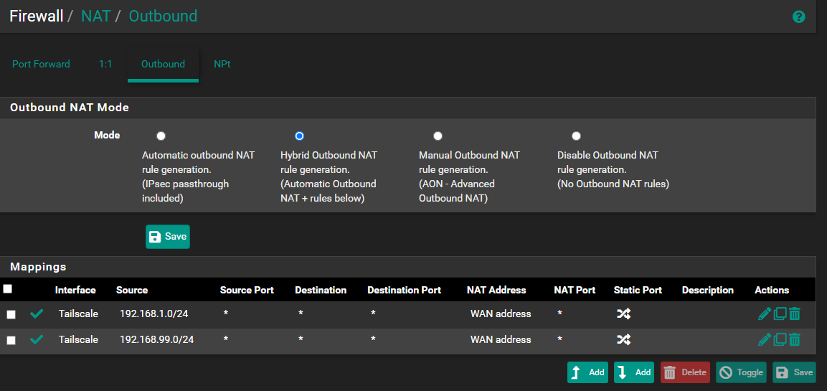Select Automatic outbound NAT rule generation mode
This screenshot has height=391, width=827.
(x=161, y=136)
